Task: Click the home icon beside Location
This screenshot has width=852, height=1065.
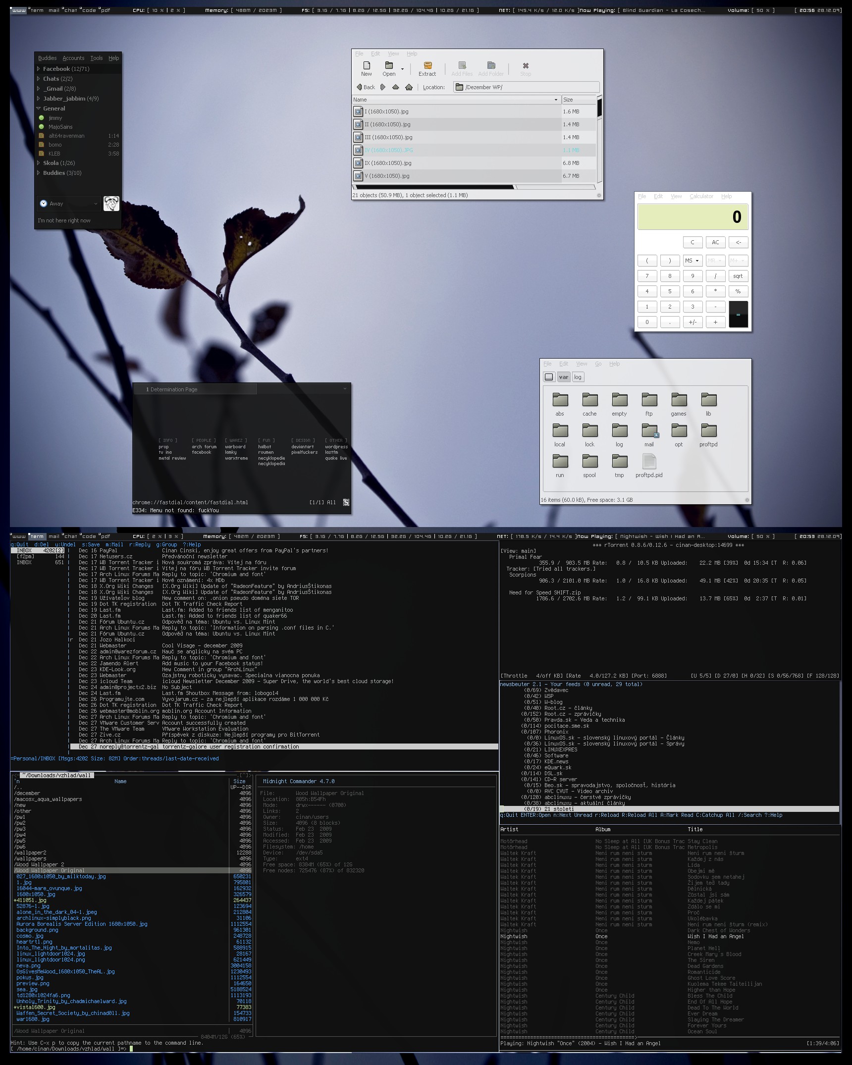Action: 409,87
